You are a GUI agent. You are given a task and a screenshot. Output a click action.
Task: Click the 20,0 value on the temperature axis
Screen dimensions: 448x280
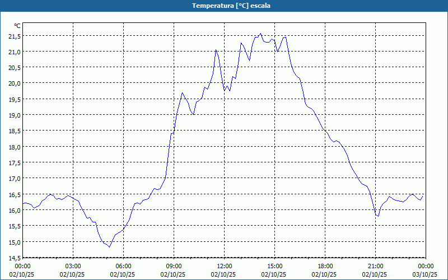14,83
